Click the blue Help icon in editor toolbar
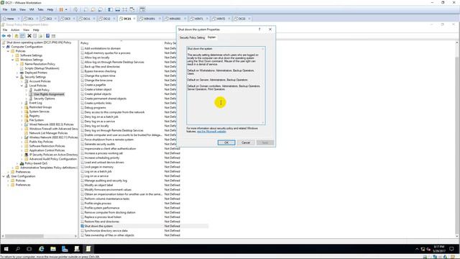460x259 pixels. [47, 36]
